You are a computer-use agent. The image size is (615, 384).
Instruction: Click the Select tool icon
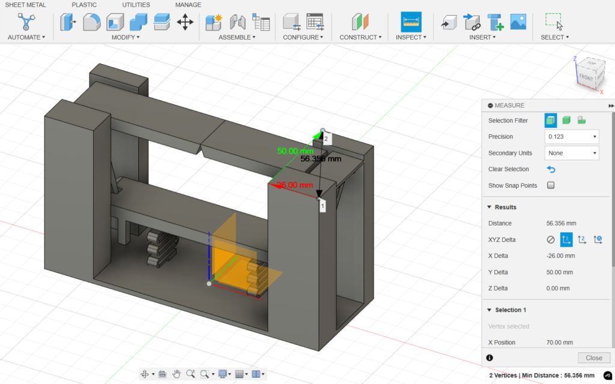click(x=554, y=22)
